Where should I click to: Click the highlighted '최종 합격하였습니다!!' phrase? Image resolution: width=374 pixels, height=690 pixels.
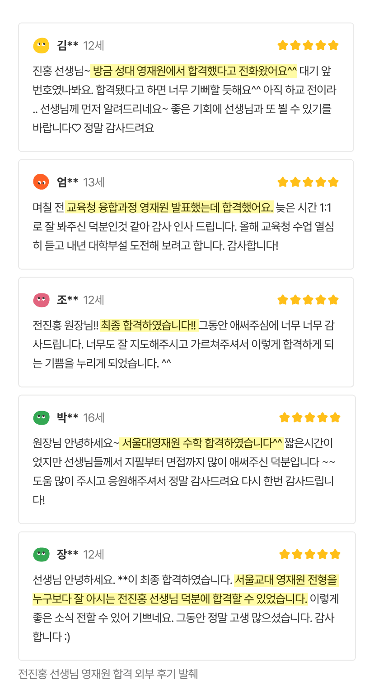tap(149, 325)
